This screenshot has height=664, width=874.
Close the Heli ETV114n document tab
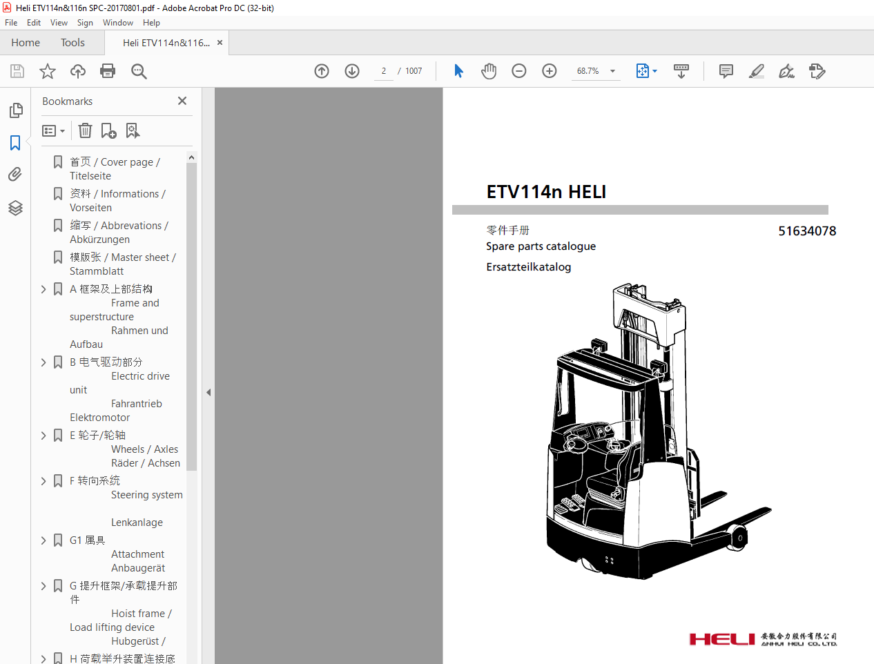(220, 43)
